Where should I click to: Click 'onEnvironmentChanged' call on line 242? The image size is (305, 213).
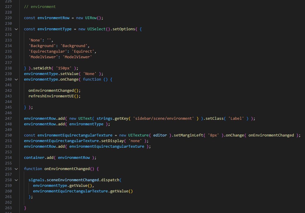[51, 91]
